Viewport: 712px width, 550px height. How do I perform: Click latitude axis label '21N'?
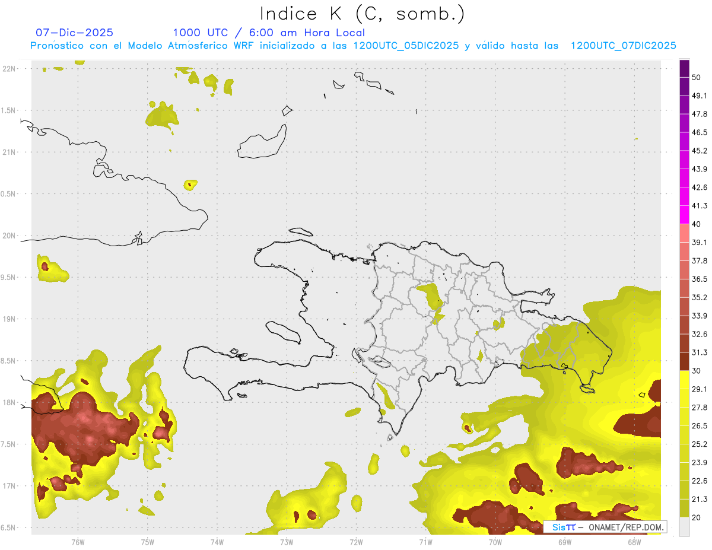9,152
